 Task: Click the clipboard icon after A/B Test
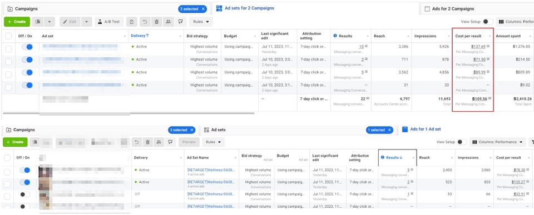(131, 22)
